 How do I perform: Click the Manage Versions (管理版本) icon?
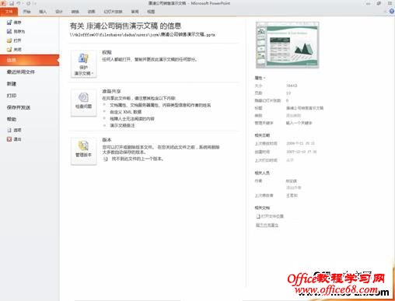tap(83, 145)
